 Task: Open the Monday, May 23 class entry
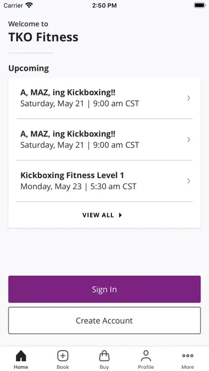point(104,181)
